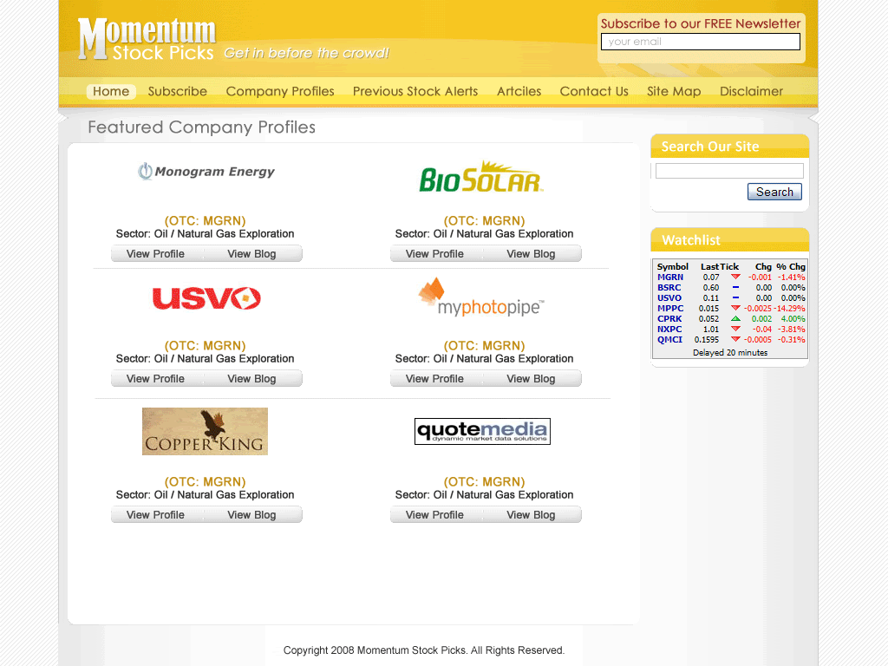Open the Subscribe menu item

(x=177, y=91)
